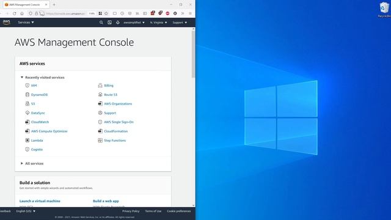Click the Route 53 service icon

point(100,95)
